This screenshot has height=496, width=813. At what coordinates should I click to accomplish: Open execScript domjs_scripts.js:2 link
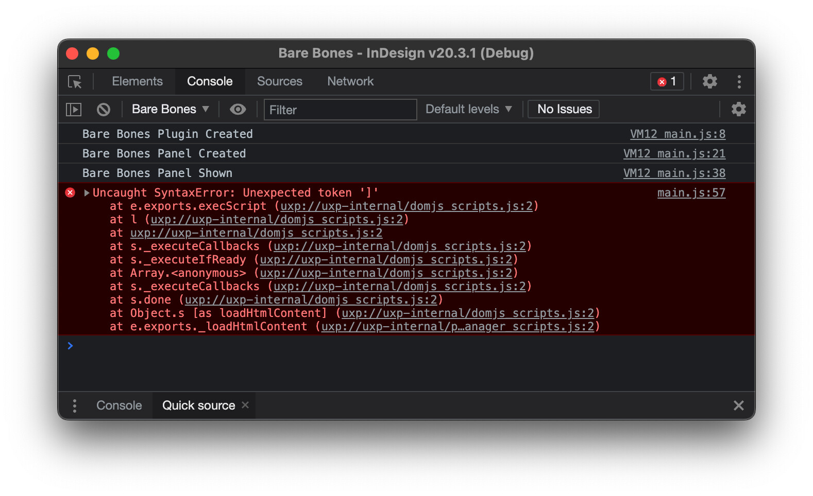pyautogui.click(x=406, y=206)
